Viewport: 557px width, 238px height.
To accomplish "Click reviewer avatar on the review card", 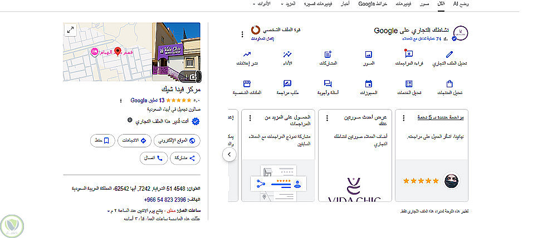I will coord(452,181).
